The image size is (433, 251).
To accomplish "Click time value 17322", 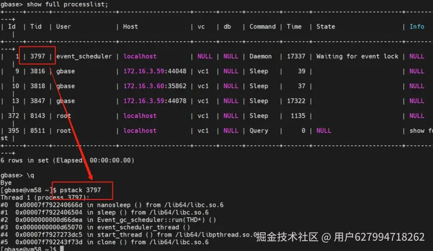I will tap(296, 101).
